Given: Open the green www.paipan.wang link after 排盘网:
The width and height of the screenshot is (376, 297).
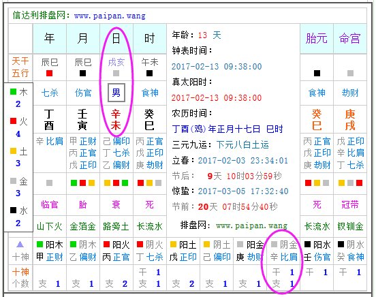Looking at the screenshot, I should point(251,225).
